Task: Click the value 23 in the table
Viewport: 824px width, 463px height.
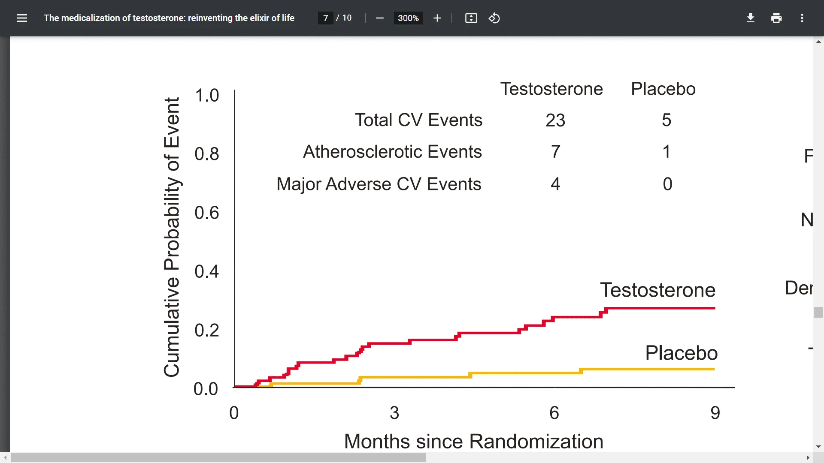Action: (x=555, y=120)
